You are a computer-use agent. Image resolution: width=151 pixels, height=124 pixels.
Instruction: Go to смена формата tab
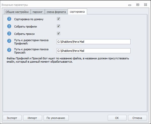[56, 12]
